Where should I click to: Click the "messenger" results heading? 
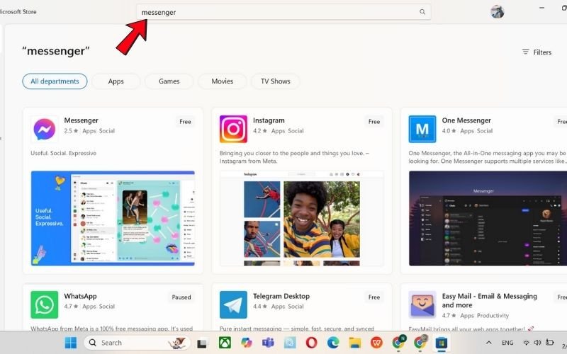pyautogui.click(x=56, y=51)
